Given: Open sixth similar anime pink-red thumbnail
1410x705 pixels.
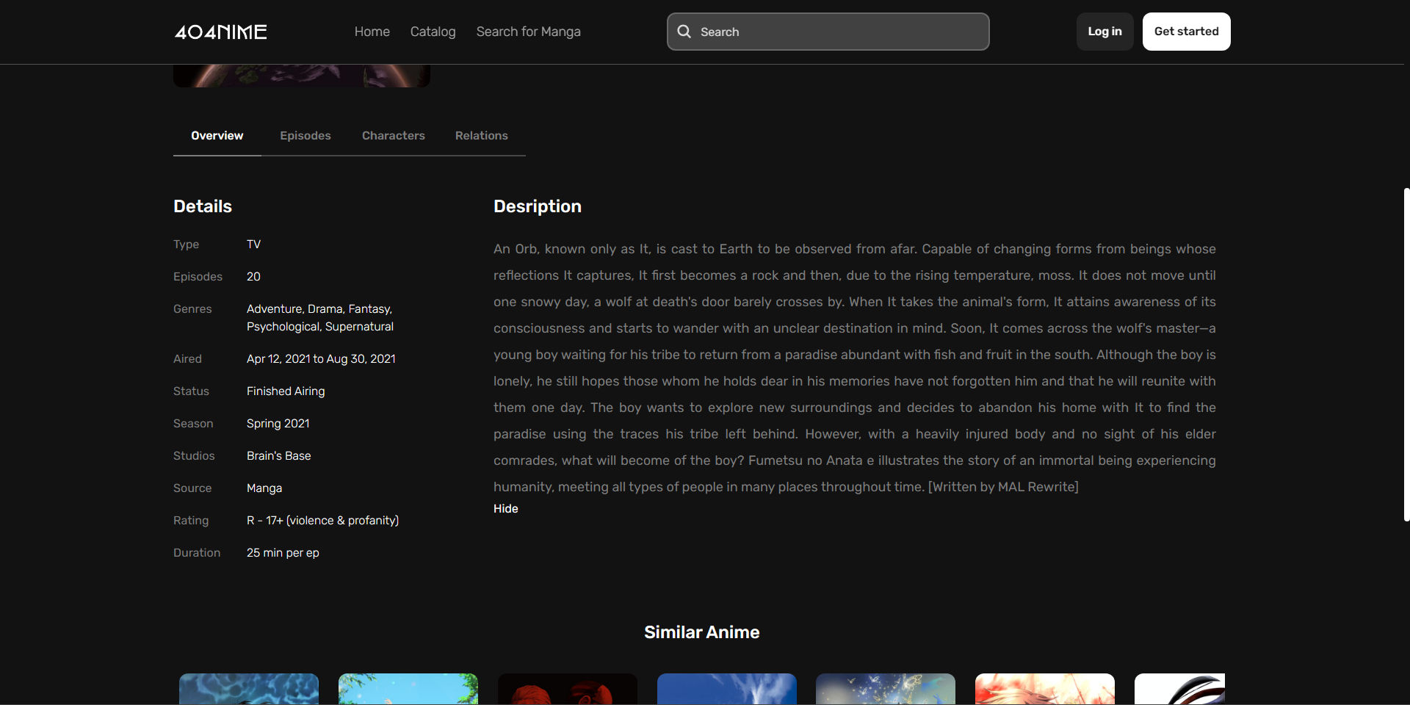Looking at the screenshot, I should click(1045, 689).
